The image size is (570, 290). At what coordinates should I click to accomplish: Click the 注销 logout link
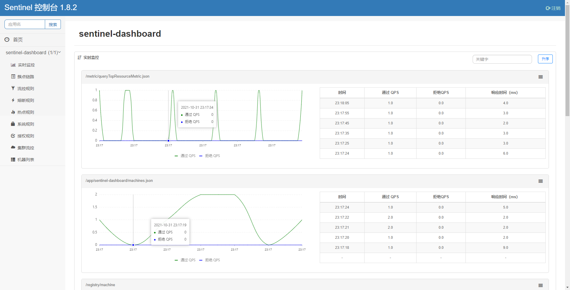click(553, 8)
